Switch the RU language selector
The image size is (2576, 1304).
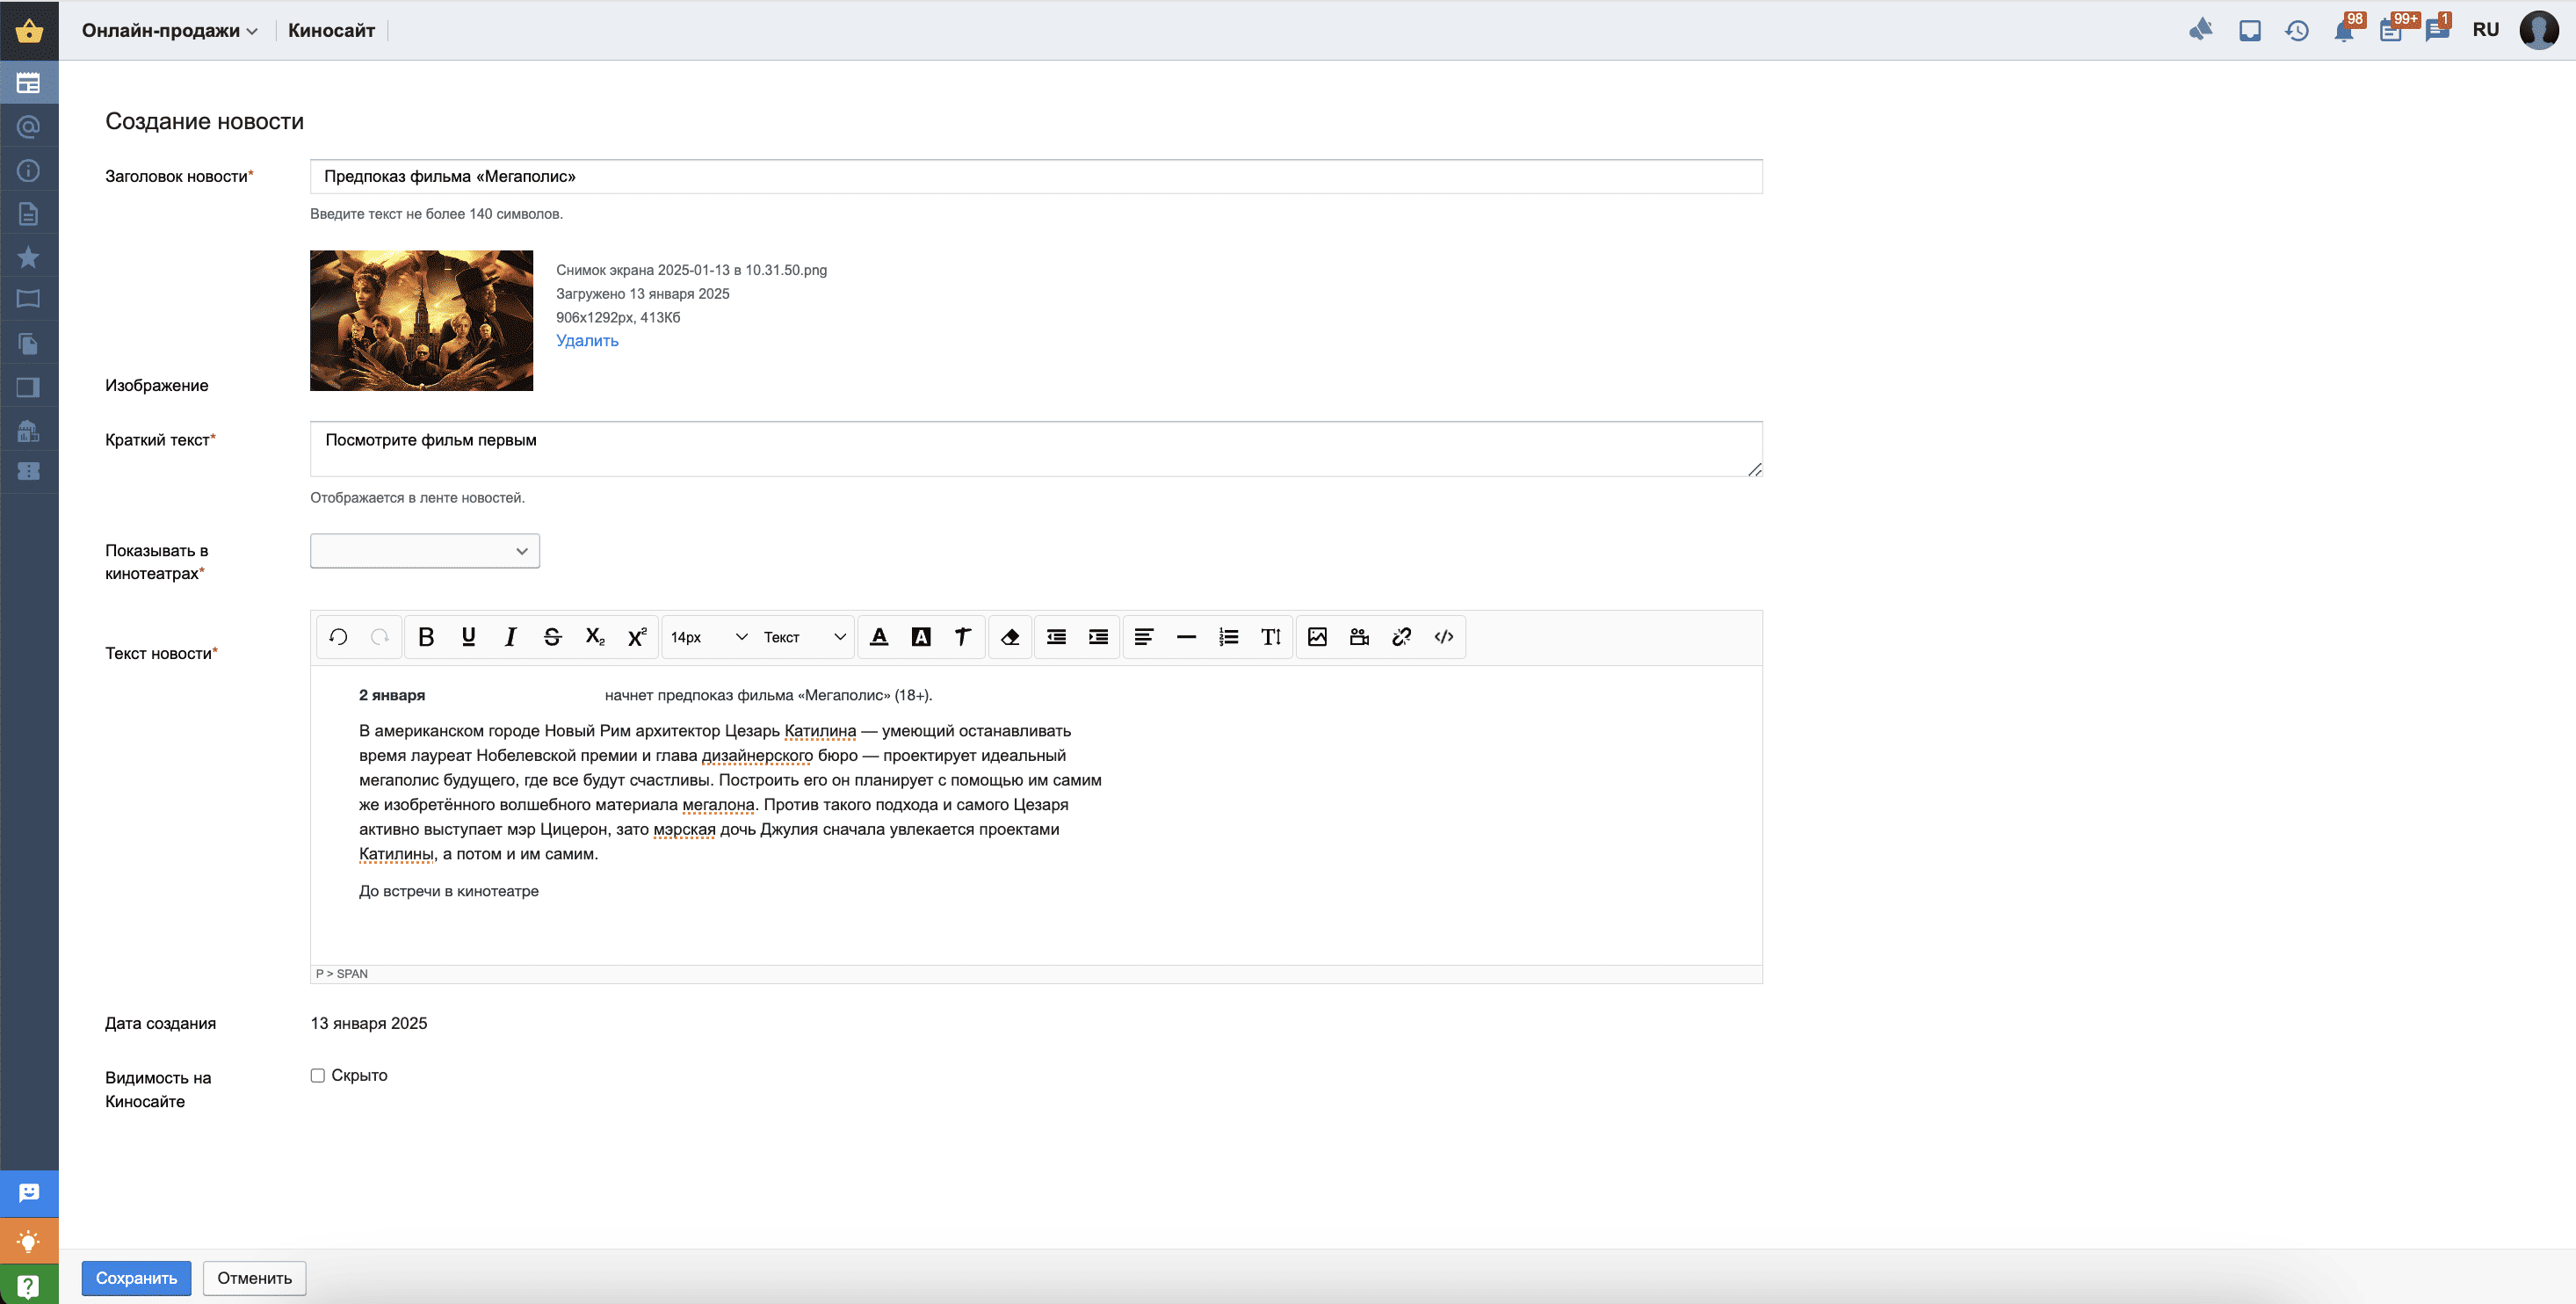[2486, 30]
